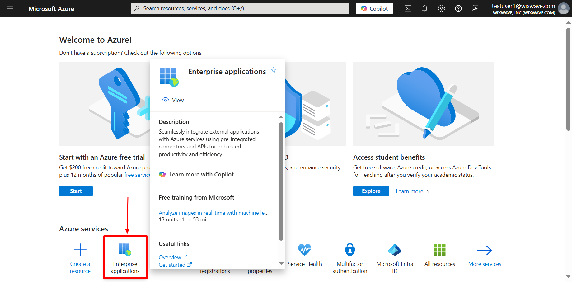This screenshot has height=282, width=572.
Task: Open the portal hamburger menu
Action: point(10,8)
